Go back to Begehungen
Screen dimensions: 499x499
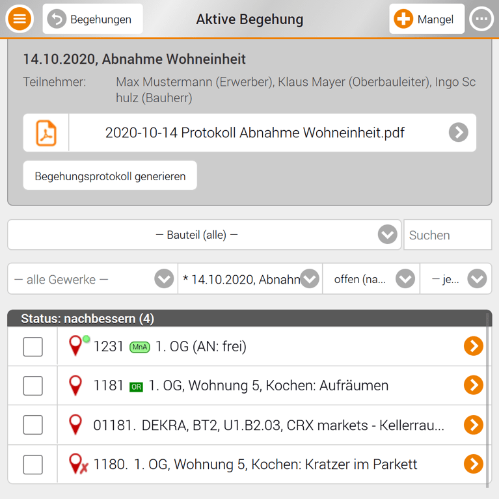click(92, 20)
